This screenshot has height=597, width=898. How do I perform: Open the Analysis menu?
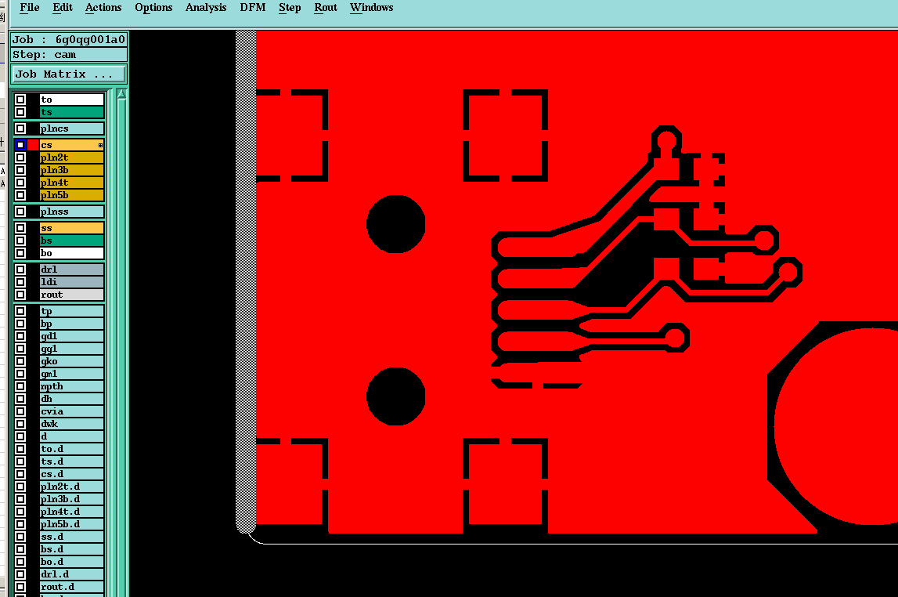tap(206, 8)
